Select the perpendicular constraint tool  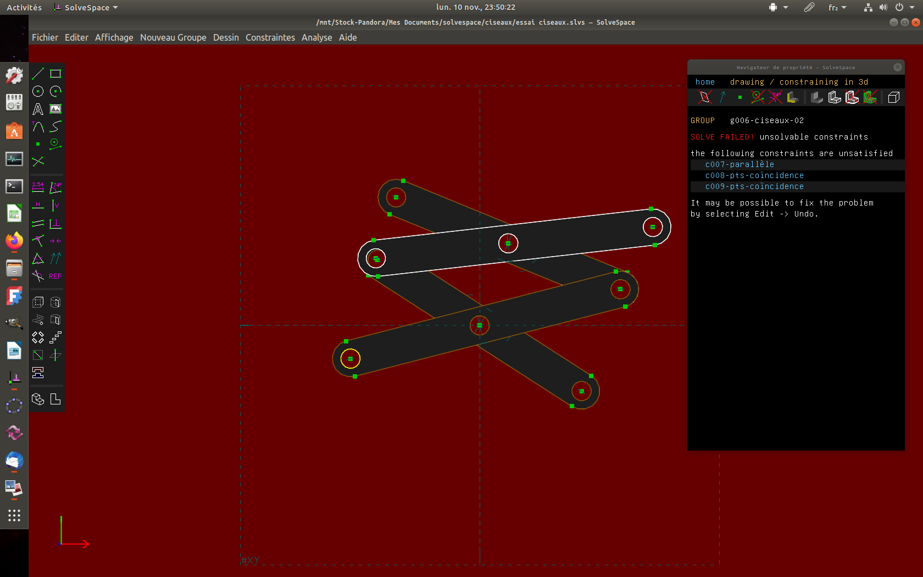click(55, 224)
